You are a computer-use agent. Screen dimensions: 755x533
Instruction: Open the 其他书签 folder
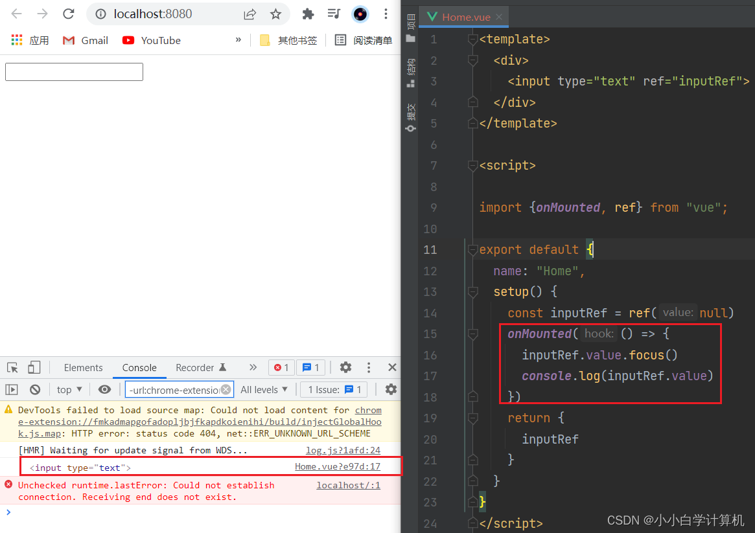288,40
